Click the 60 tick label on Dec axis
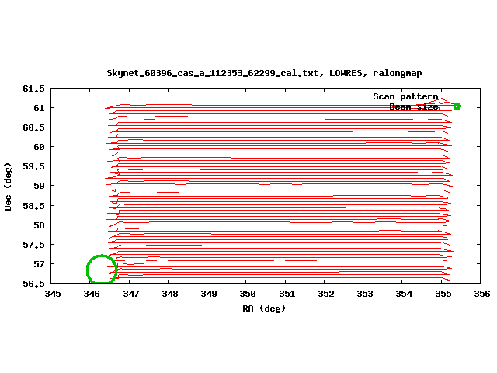Image resolution: width=497 pixels, height=373 pixels. (39, 147)
